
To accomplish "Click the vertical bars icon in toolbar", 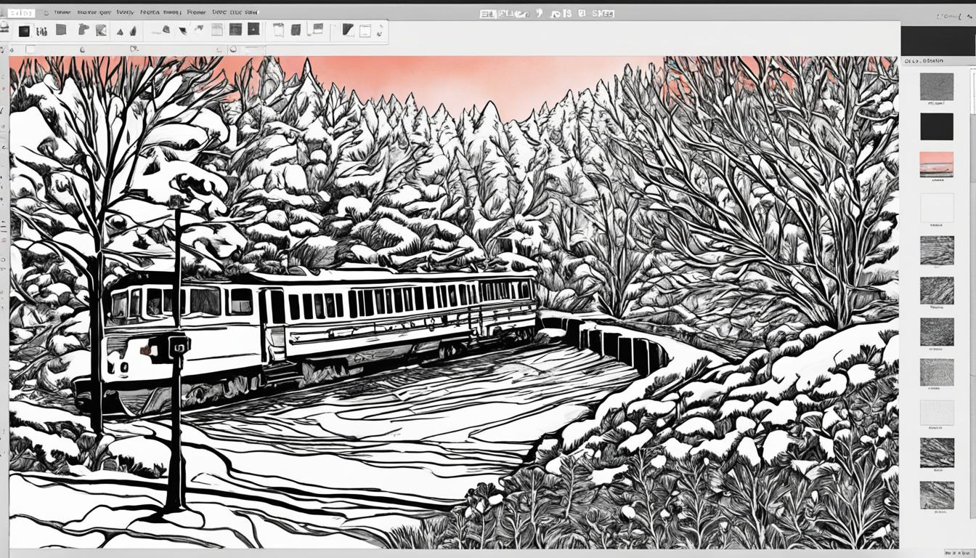I will click(x=42, y=31).
